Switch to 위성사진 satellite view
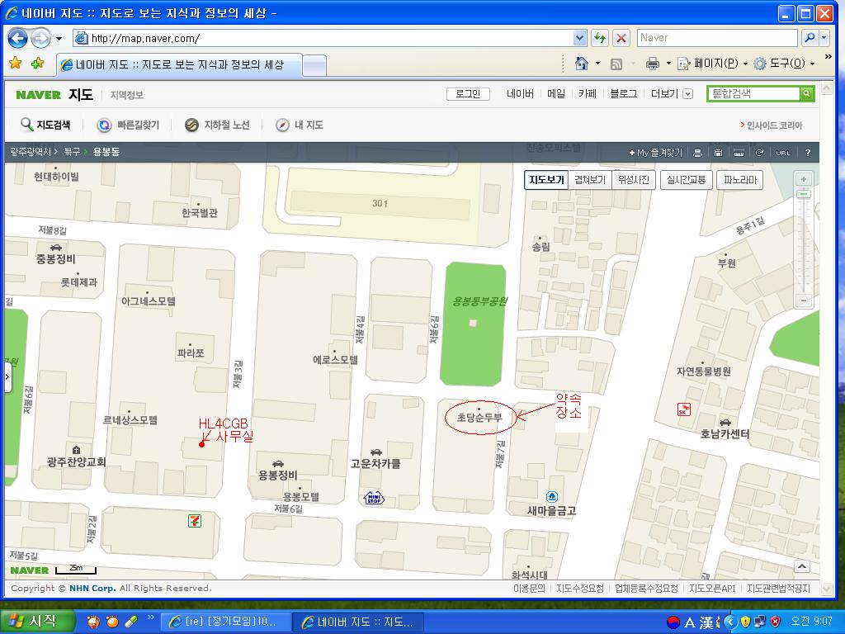 [x=634, y=180]
